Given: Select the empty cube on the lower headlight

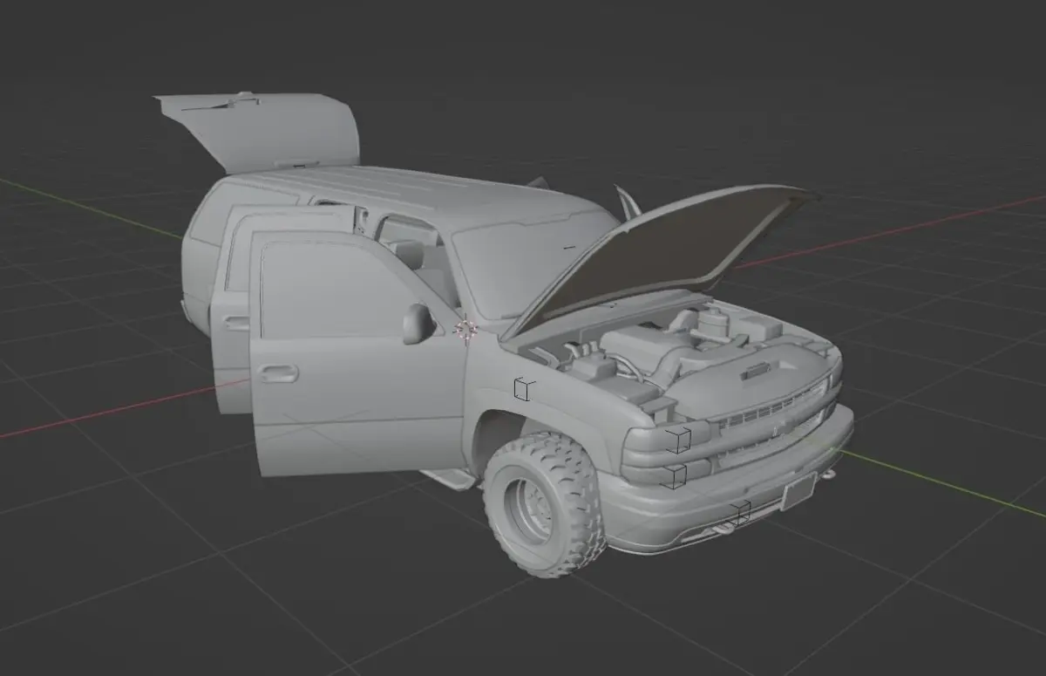Looking at the screenshot, I should pyautogui.click(x=674, y=476).
